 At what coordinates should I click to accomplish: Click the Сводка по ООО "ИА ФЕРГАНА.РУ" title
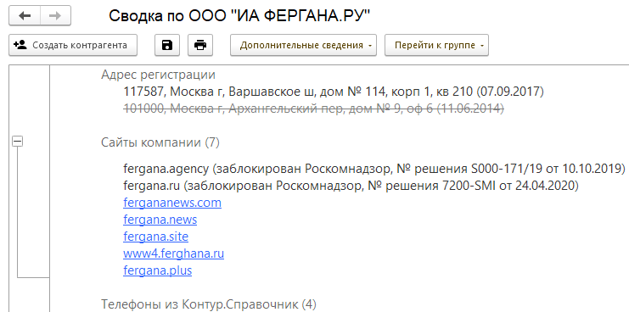point(239,16)
